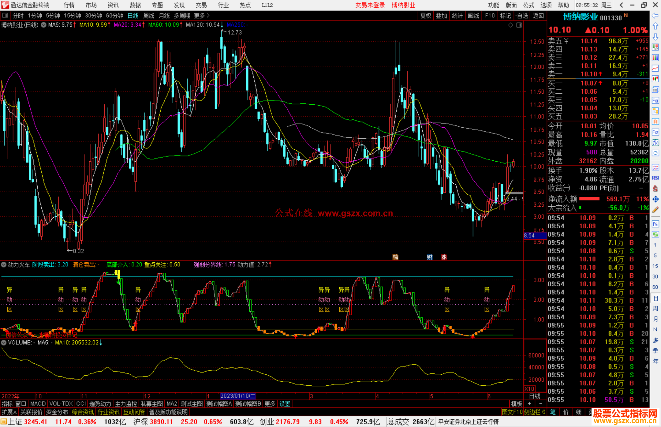
Task: Open the 模板 template dropdown
Action: click(517, 404)
